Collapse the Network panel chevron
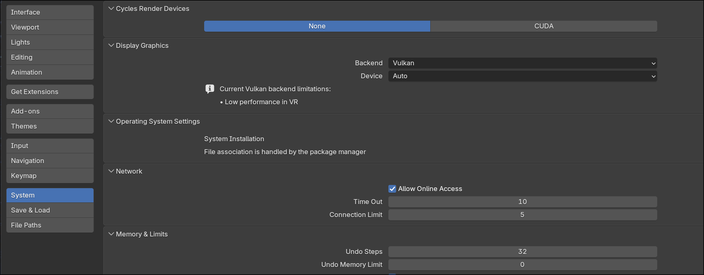 coord(111,171)
